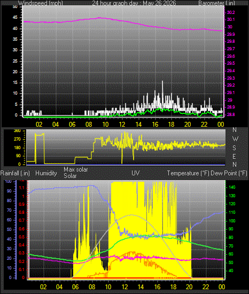Click the Solar legend label
249x294 pixels.
pyautogui.click(x=70, y=176)
